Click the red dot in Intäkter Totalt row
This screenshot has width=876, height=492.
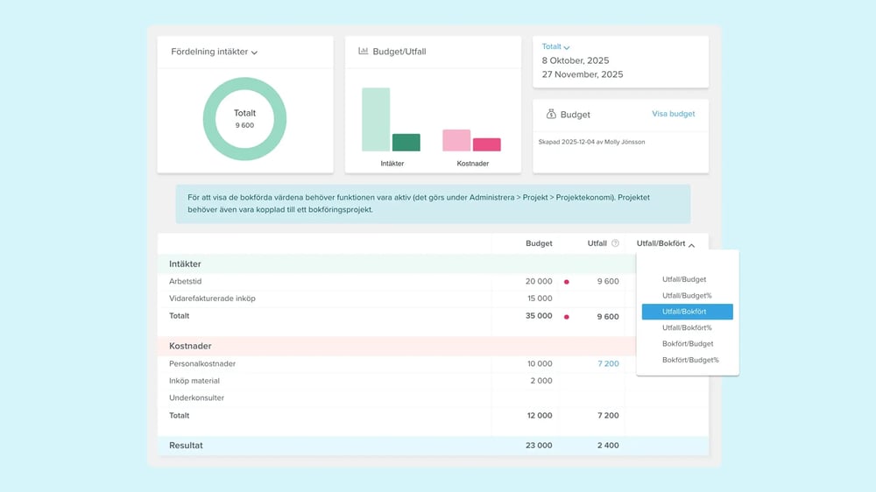(567, 317)
